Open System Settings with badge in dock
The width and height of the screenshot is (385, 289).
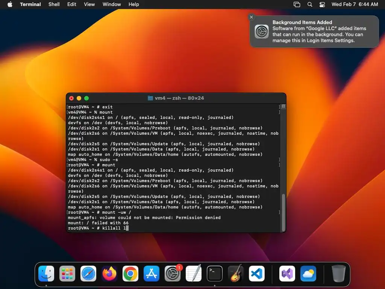pyautogui.click(x=173, y=274)
